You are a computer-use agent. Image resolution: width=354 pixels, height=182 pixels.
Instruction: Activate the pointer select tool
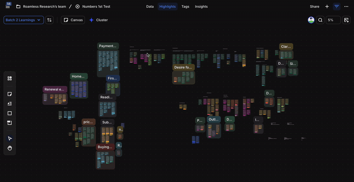click(10, 138)
